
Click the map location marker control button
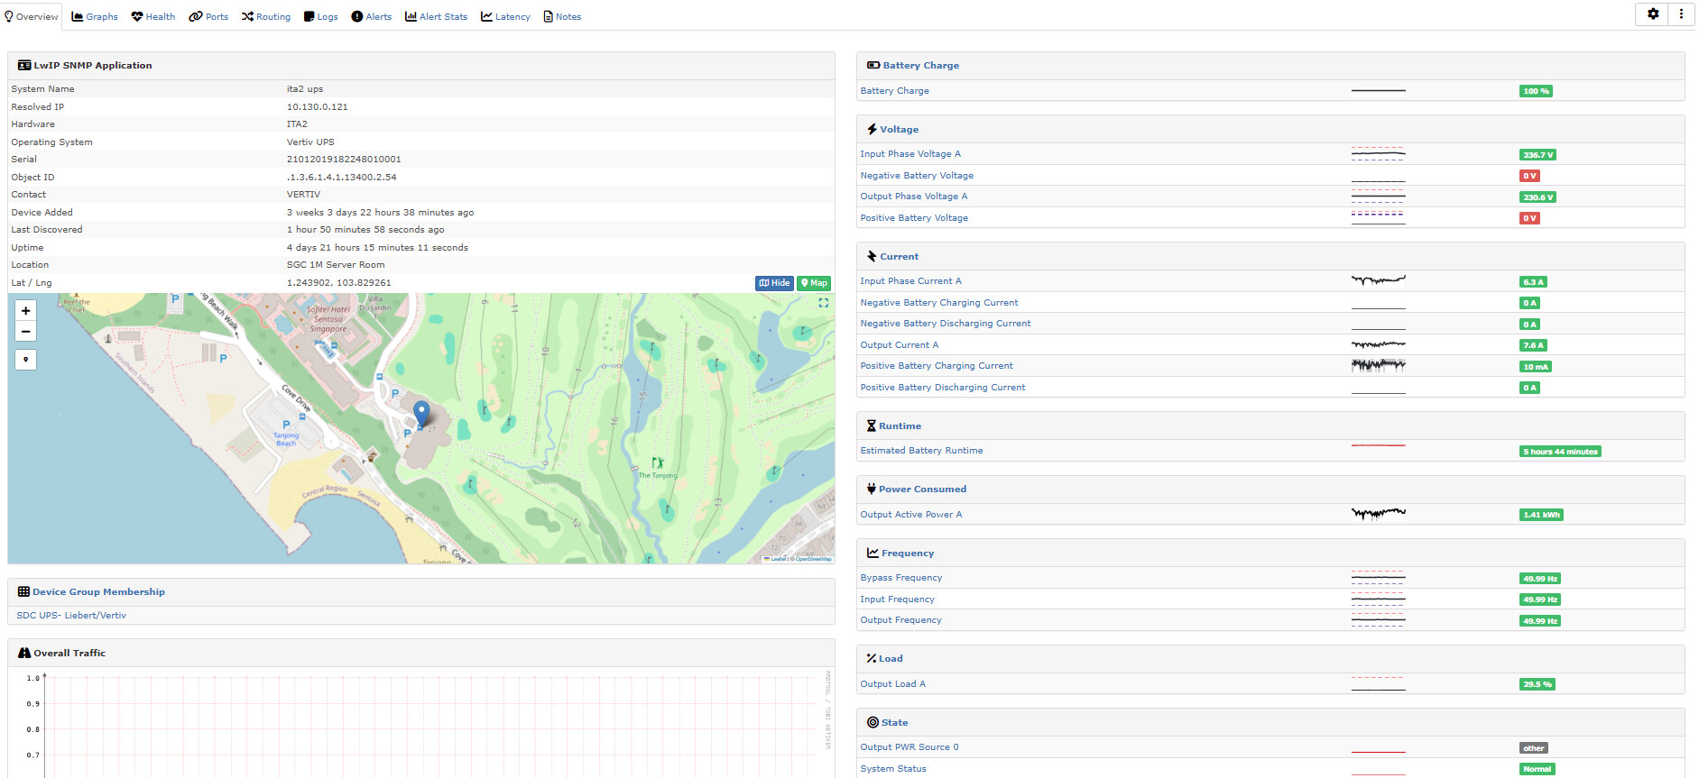tap(25, 360)
